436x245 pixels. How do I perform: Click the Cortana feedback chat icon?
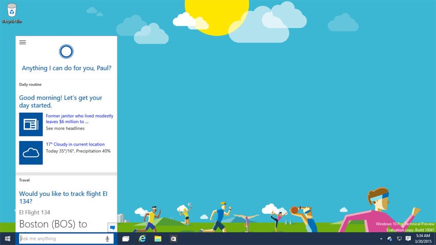pyautogui.click(x=112, y=227)
